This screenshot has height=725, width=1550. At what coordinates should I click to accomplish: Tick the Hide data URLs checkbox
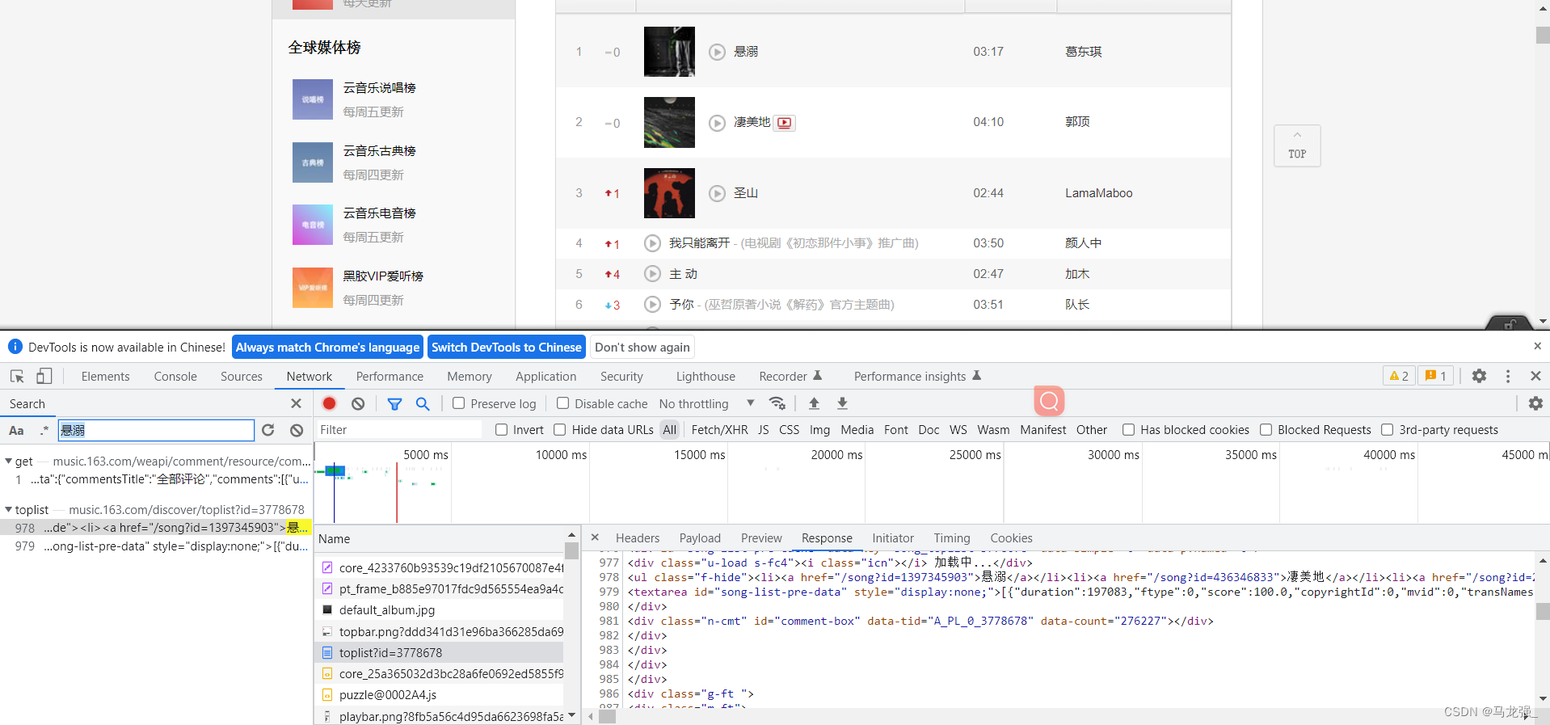point(559,430)
